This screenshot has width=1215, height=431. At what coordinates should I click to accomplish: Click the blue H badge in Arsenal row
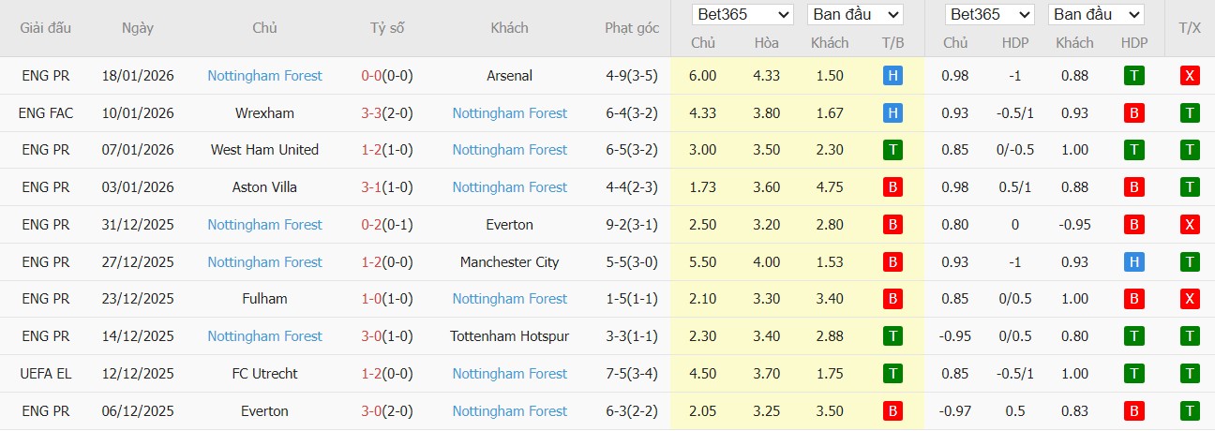pos(892,76)
